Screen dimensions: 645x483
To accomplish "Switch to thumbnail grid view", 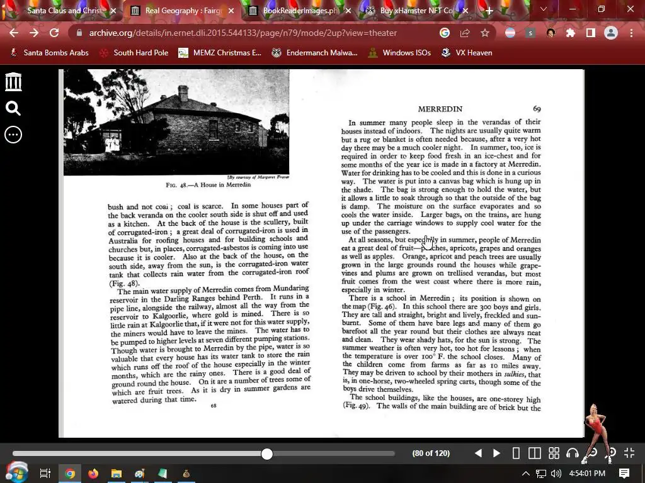I will click(x=554, y=453).
